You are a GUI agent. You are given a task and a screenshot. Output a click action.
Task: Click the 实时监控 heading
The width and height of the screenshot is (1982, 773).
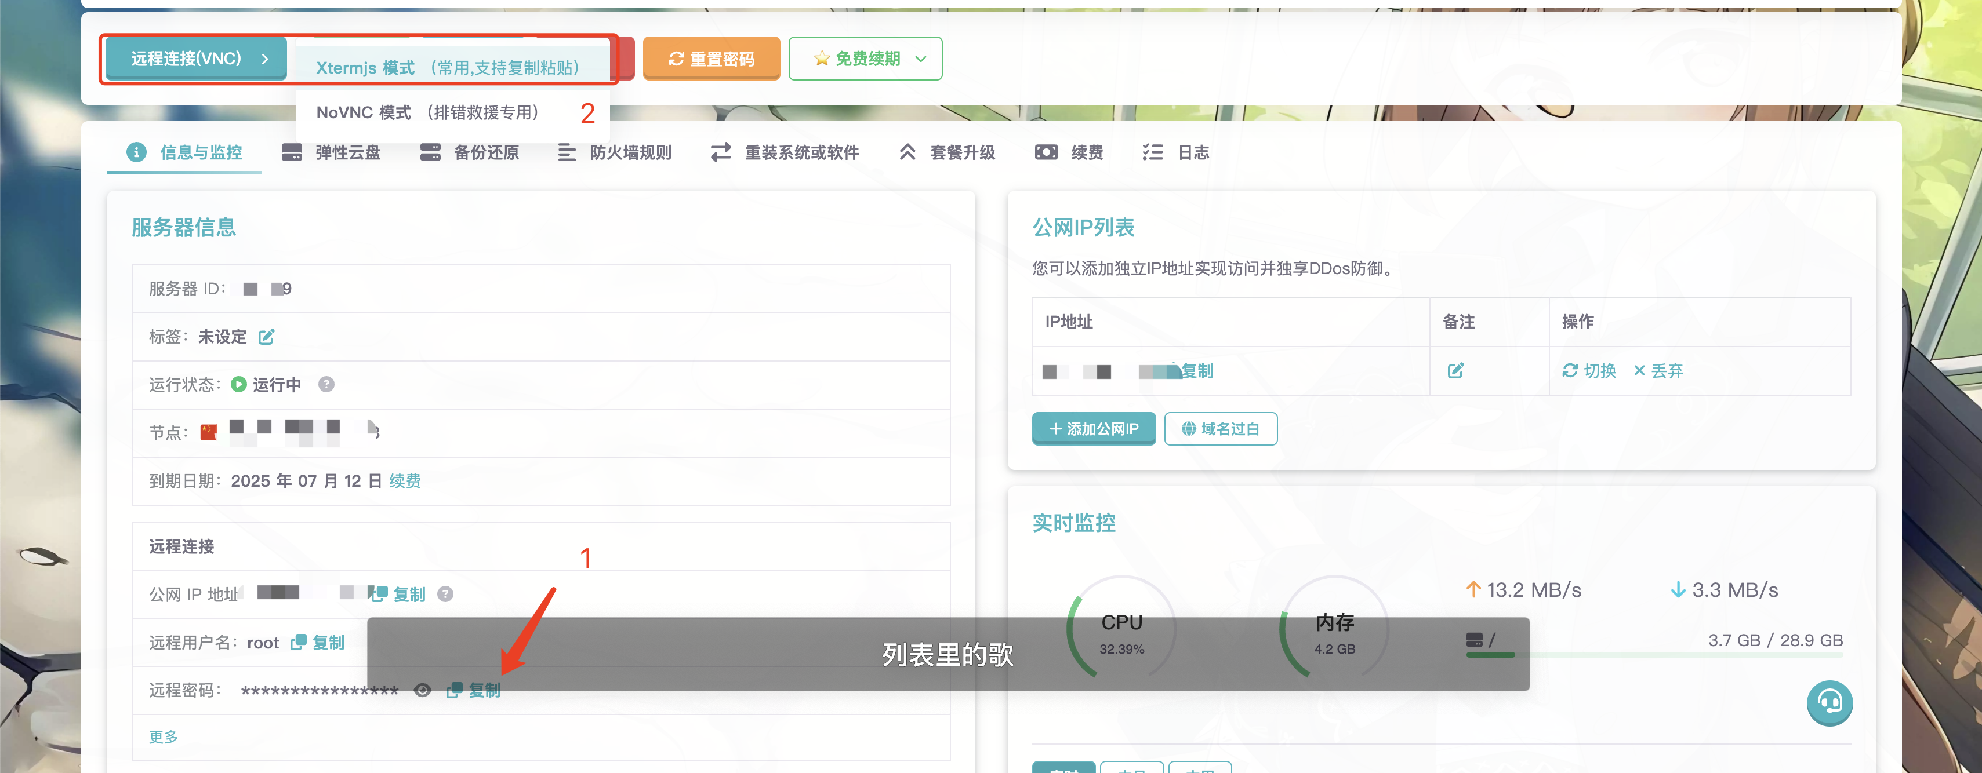(x=1074, y=523)
